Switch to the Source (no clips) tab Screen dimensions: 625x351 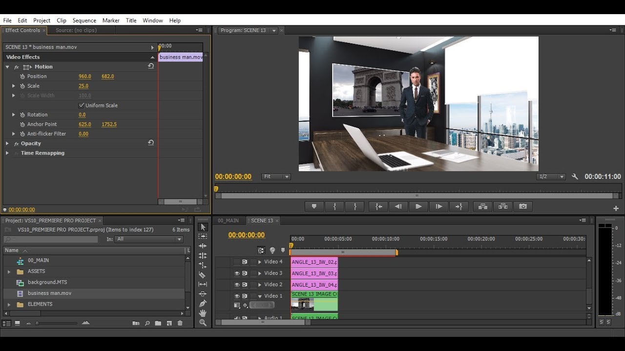[x=76, y=30]
